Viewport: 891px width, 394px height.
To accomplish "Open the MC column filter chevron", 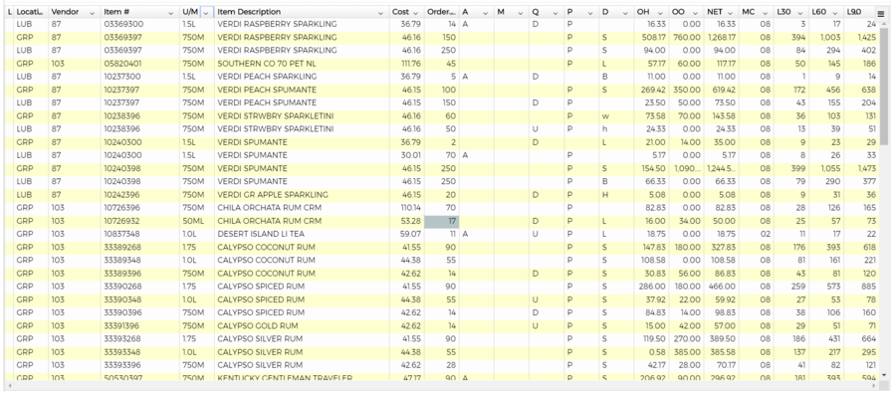I will (x=766, y=13).
